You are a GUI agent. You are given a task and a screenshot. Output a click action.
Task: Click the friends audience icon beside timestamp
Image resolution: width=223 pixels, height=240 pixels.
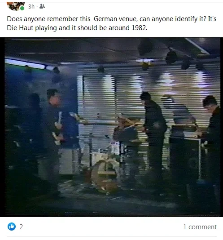[x=42, y=6]
